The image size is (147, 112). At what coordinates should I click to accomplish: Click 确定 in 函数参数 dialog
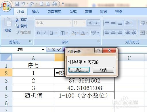[79, 70]
